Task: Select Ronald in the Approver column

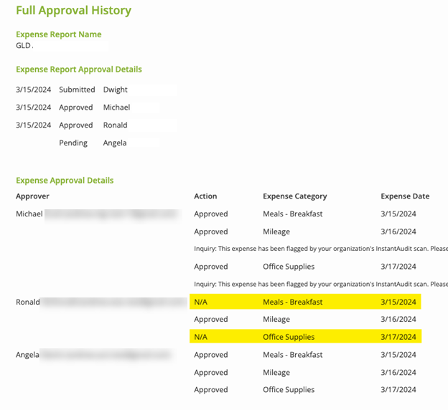Action: click(27, 302)
